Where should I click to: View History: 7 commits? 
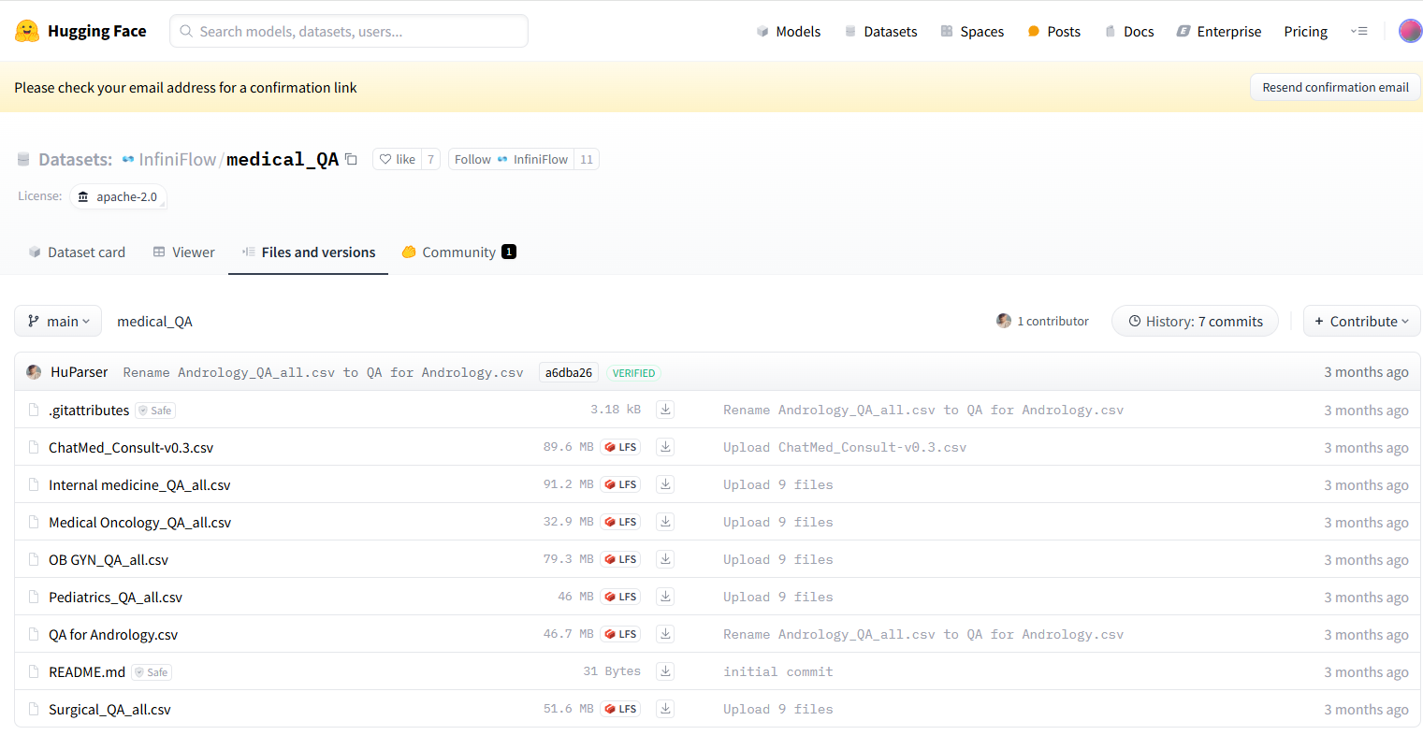click(1195, 321)
